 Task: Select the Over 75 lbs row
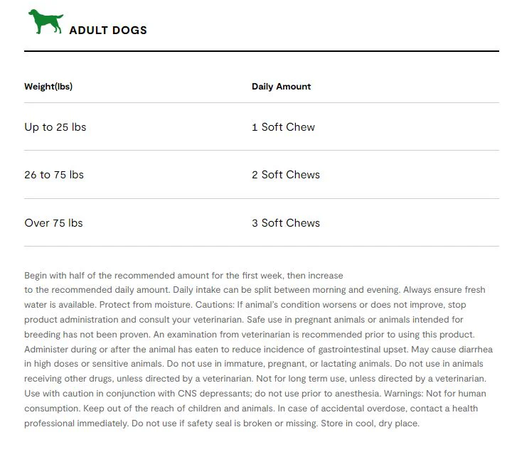(262, 223)
